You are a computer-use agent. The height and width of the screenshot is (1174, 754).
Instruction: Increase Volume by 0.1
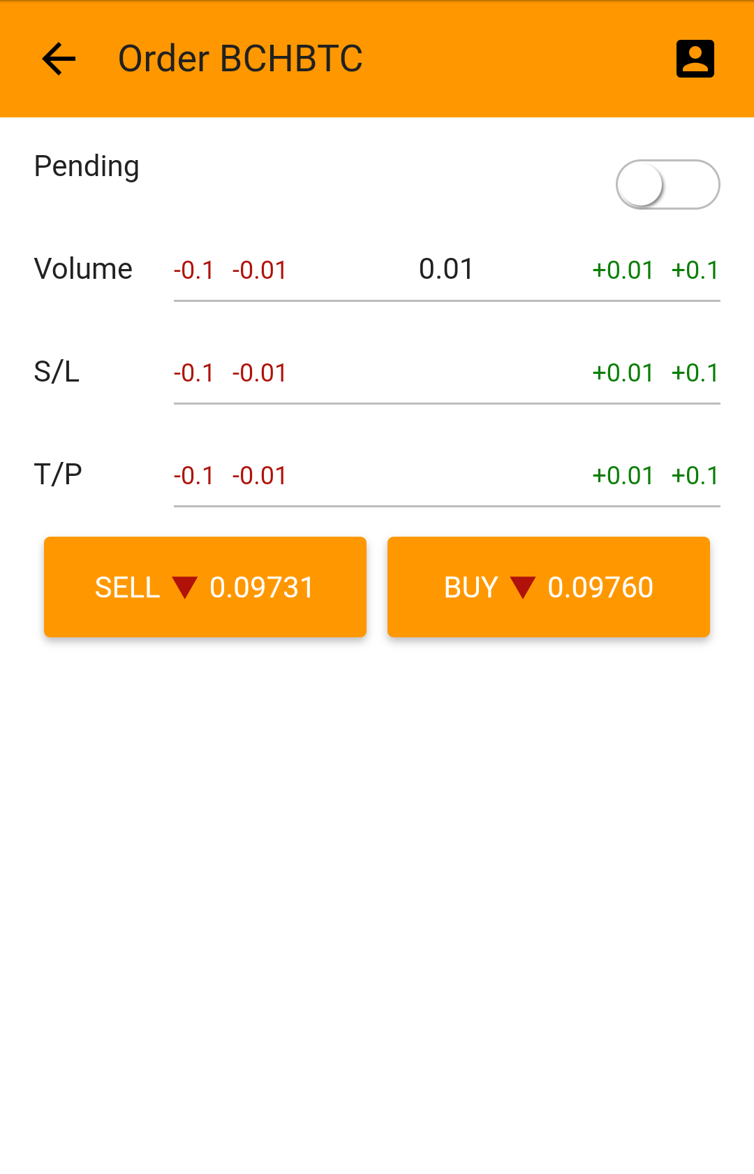coord(695,270)
